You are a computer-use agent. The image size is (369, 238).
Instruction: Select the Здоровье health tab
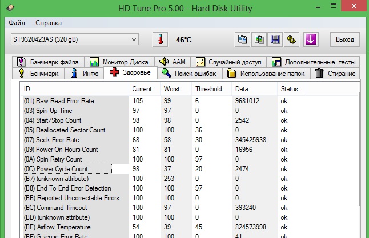point(130,72)
